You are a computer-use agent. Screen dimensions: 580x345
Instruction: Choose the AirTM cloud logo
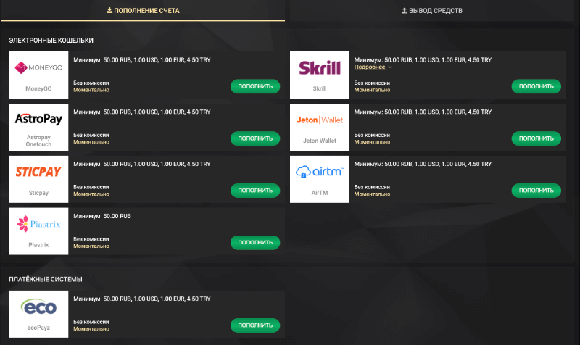coord(320,172)
